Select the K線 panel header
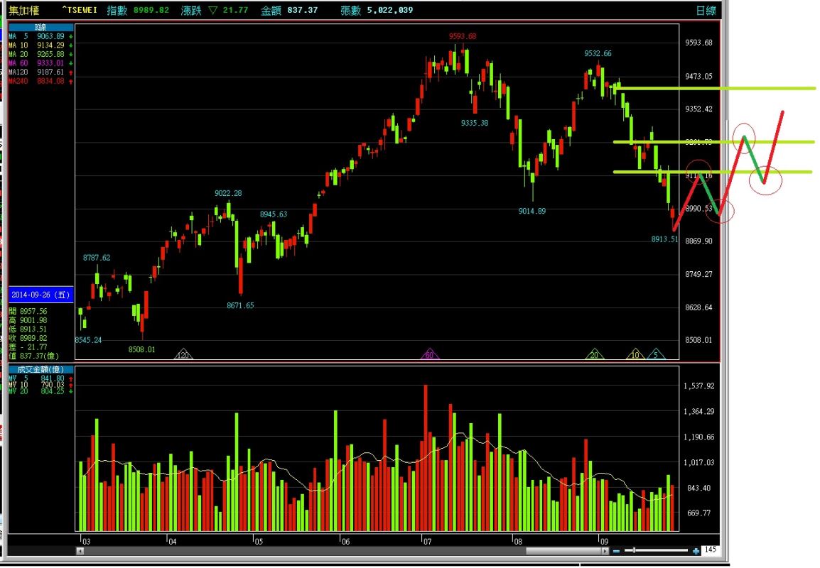Viewport: 820px width, 568px height. point(41,27)
